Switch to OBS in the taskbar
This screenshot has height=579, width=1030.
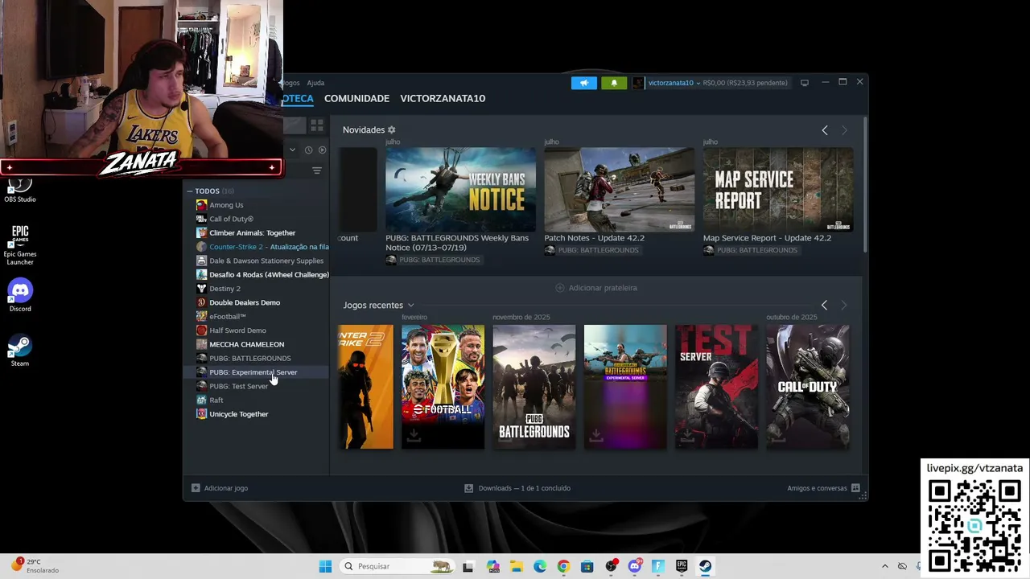click(x=611, y=566)
